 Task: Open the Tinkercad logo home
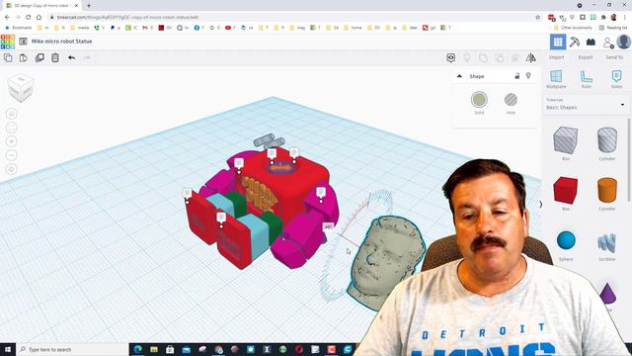pos(8,42)
